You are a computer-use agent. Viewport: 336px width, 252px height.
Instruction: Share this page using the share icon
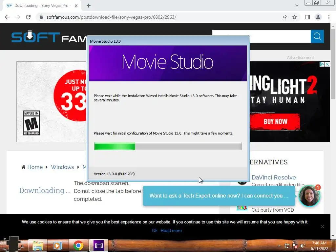pyautogui.click(x=284, y=17)
